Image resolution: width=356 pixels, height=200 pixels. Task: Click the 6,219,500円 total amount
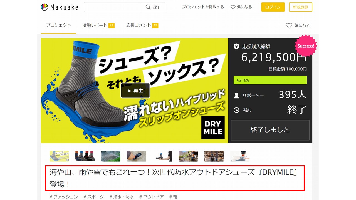pos(274,57)
